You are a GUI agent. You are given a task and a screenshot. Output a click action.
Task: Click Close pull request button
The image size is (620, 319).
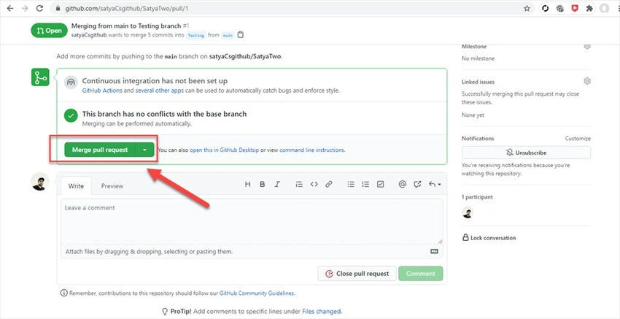tap(357, 274)
